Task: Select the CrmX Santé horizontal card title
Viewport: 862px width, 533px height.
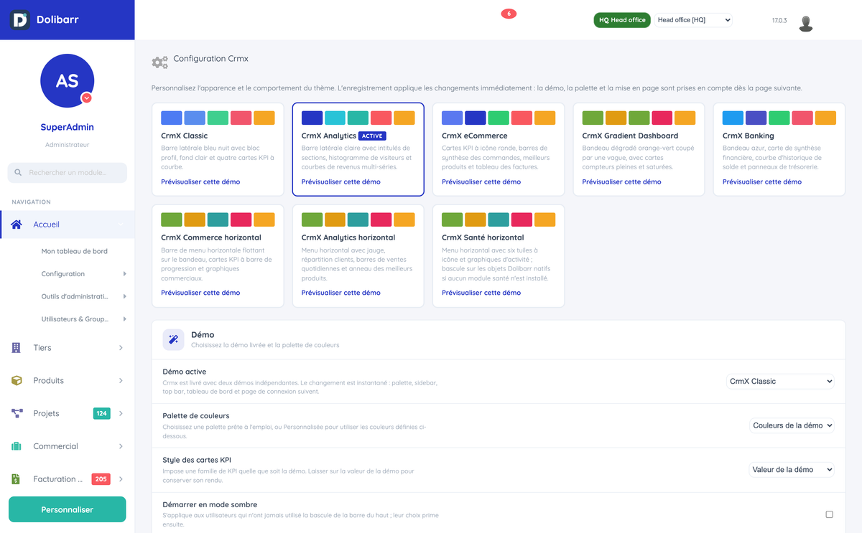Action: (x=483, y=237)
